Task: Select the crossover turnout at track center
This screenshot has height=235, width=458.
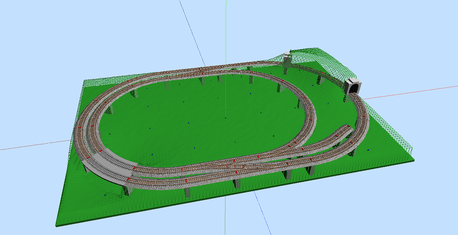Action: tap(235, 166)
